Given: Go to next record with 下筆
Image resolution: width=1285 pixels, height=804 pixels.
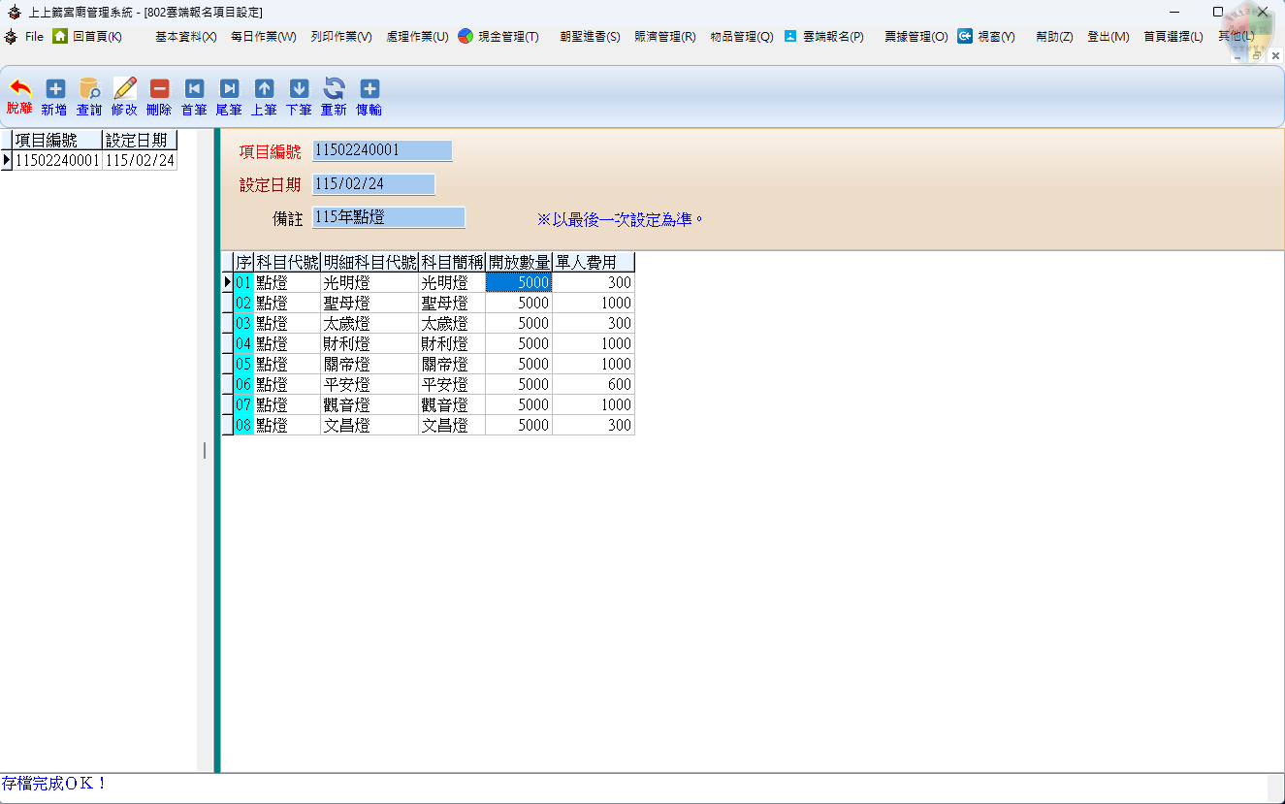Looking at the screenshot, I should tap(299, 89).
